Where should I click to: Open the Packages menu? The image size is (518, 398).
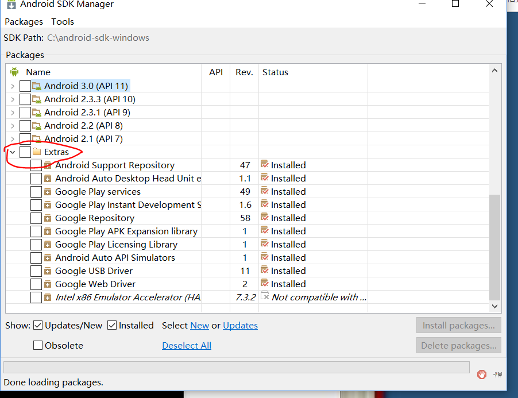pyautogui.click(x=24, y=22)
